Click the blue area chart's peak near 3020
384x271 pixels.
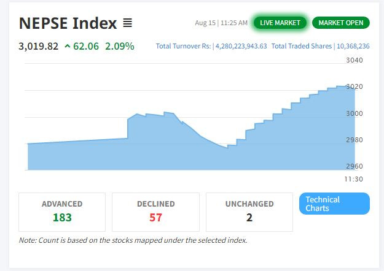[x=340, y=87]
